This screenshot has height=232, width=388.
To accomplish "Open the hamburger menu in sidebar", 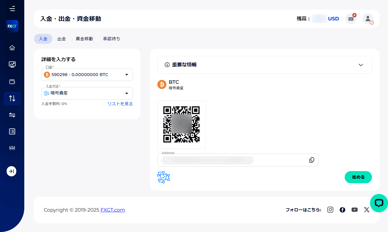I will [x=12, y=9].
